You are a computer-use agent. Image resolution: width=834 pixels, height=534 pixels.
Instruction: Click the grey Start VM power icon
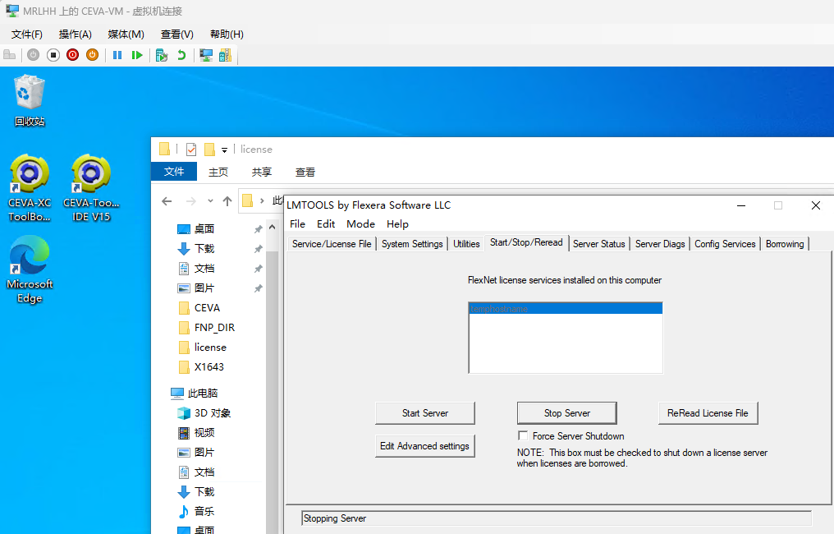click(33, 55)
